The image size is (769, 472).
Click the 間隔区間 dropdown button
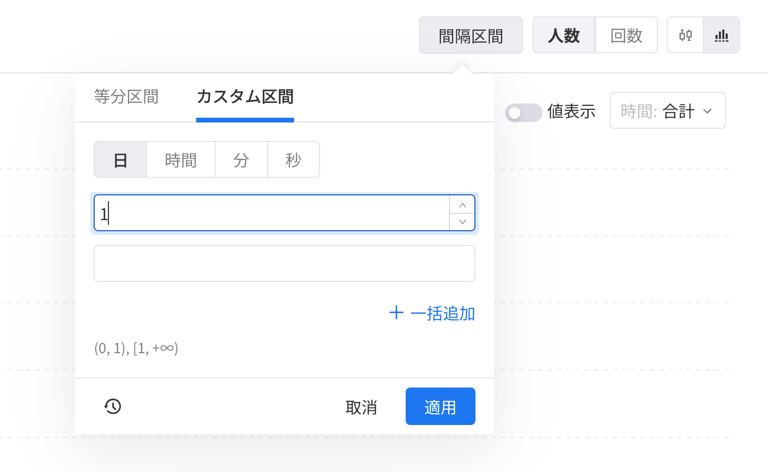(x=471, y=35)
